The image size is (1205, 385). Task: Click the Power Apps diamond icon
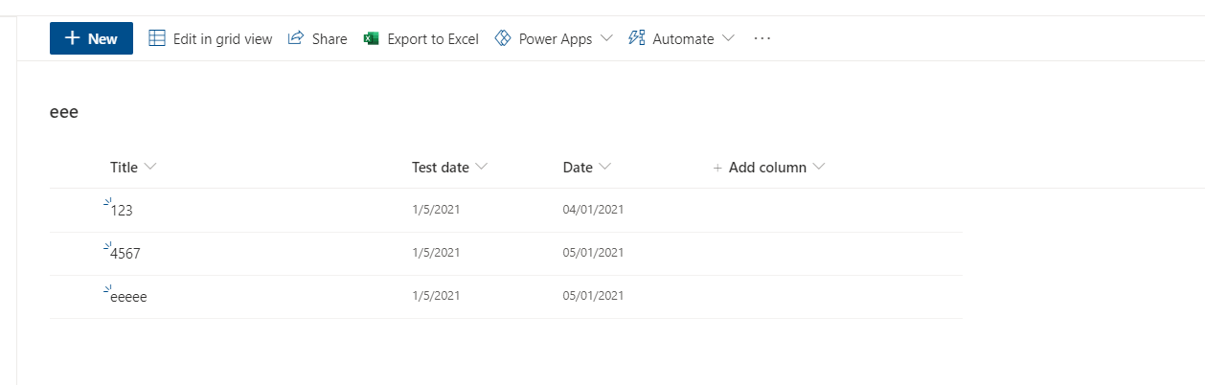coord(503,38)
